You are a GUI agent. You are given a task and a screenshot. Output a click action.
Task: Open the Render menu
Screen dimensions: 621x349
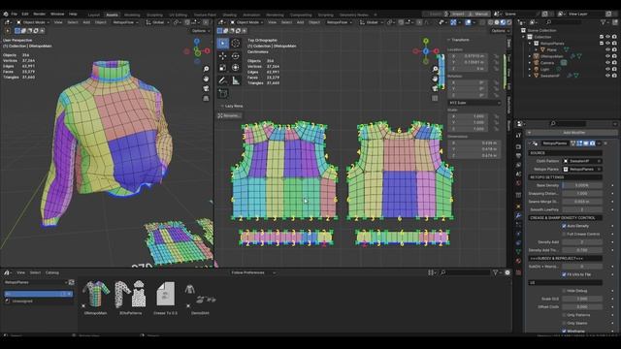click(39, 14)
